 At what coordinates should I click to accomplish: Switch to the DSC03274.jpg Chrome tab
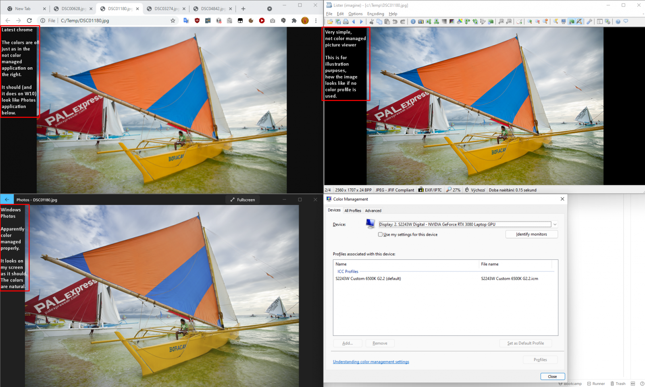pos(166,8)
